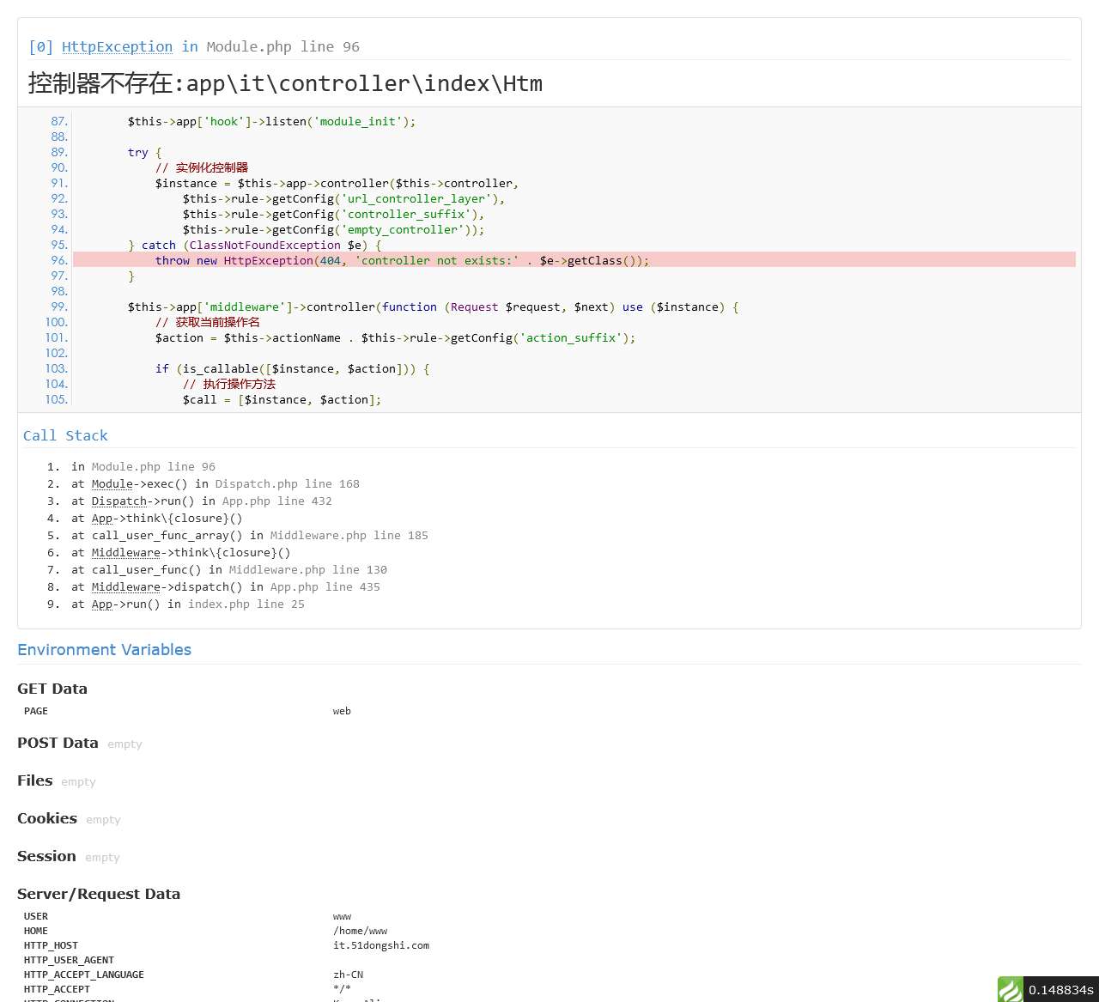Click the Session section title
1099x1002 pixels.
pyautogui.click(x=46, y=856)
